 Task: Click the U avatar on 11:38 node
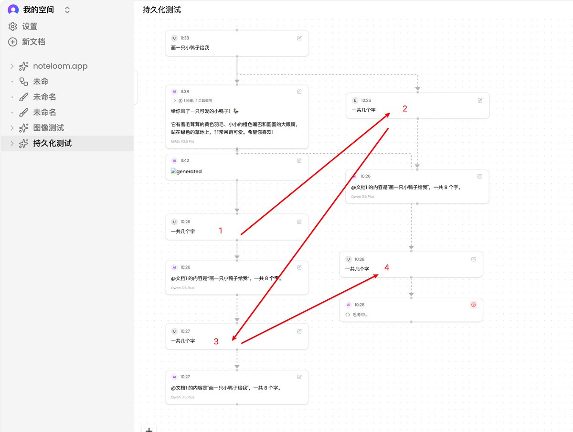[174, 38]
